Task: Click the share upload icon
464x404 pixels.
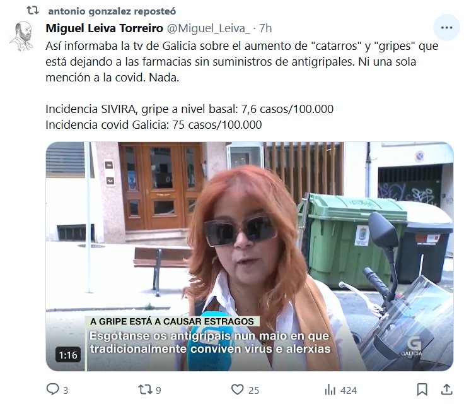Action: 446,389
